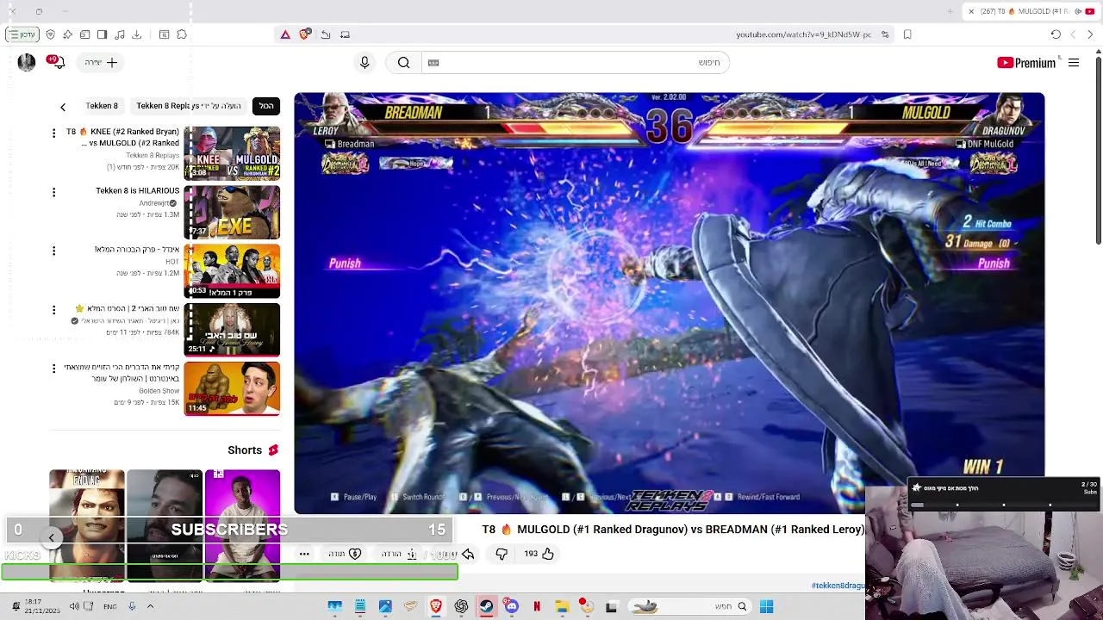
Task: Search with your voice microphone
Action: (365, 62)
